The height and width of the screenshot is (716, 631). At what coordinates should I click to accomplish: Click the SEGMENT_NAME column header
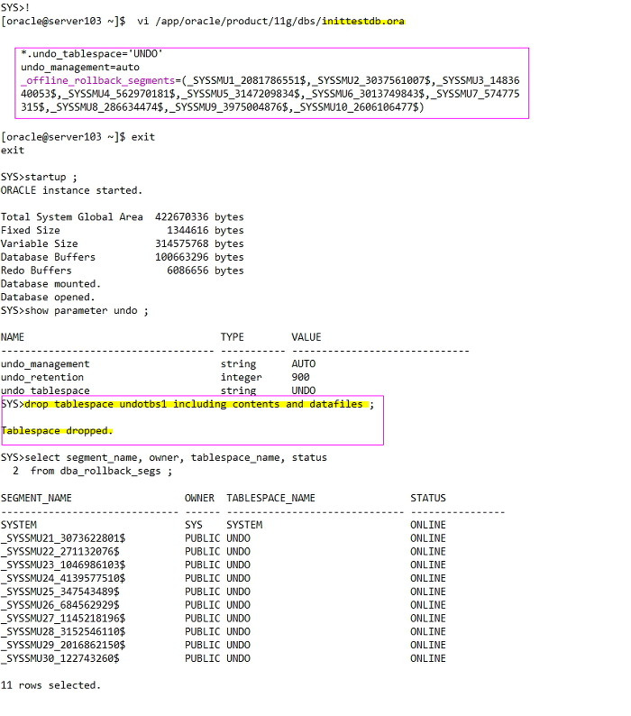[36, 498]
